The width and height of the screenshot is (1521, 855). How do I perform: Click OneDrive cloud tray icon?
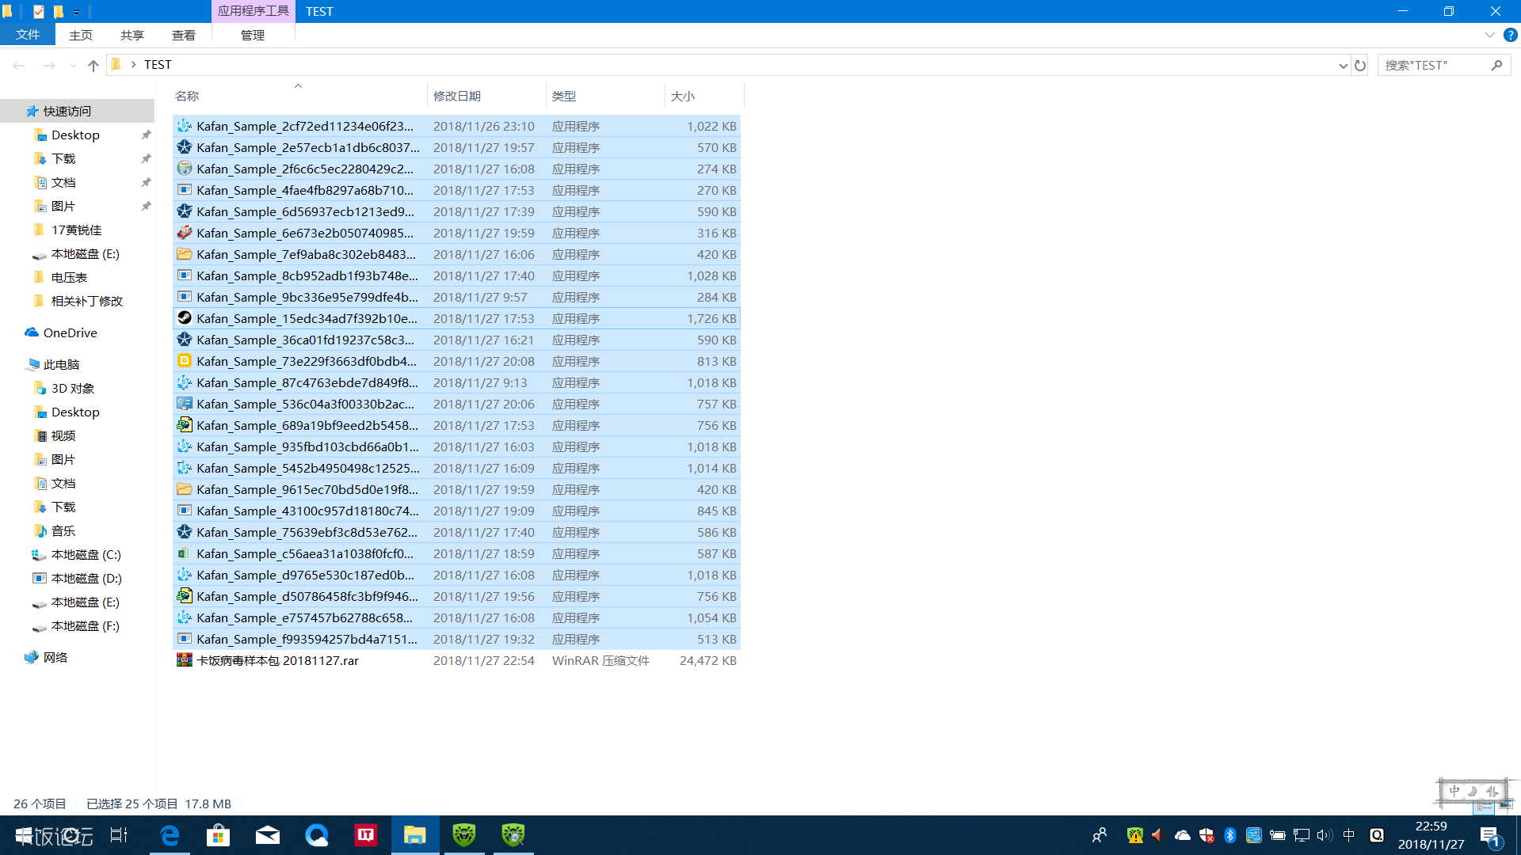pos(1182,835)
